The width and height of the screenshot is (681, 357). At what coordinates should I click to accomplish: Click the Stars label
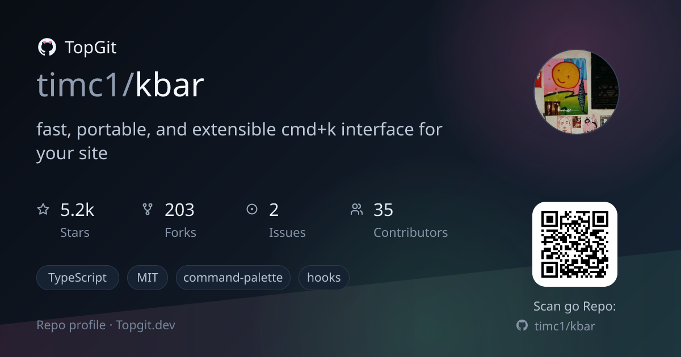[75, 233]
